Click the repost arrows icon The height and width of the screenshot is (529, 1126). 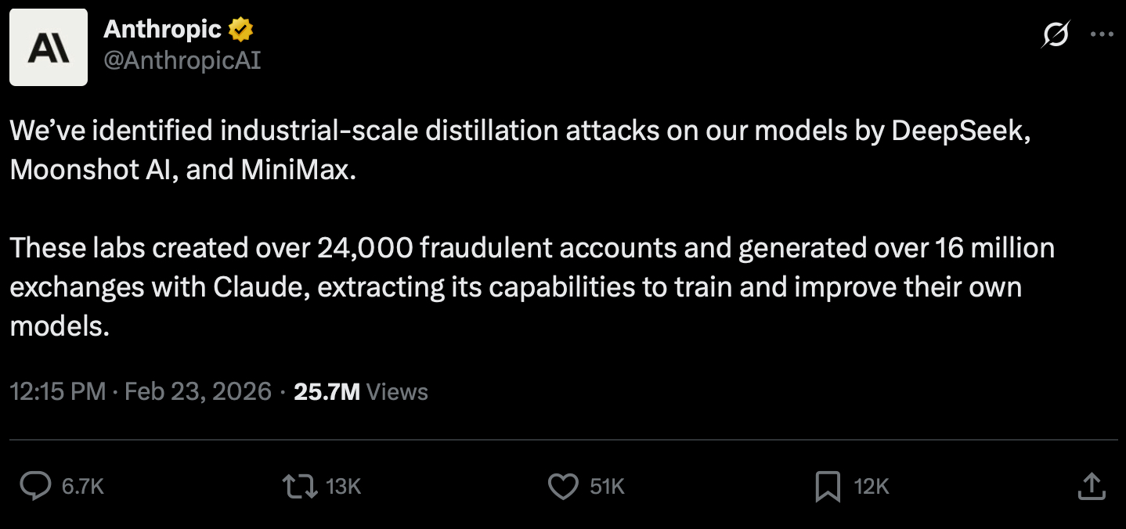click(299, 486)
